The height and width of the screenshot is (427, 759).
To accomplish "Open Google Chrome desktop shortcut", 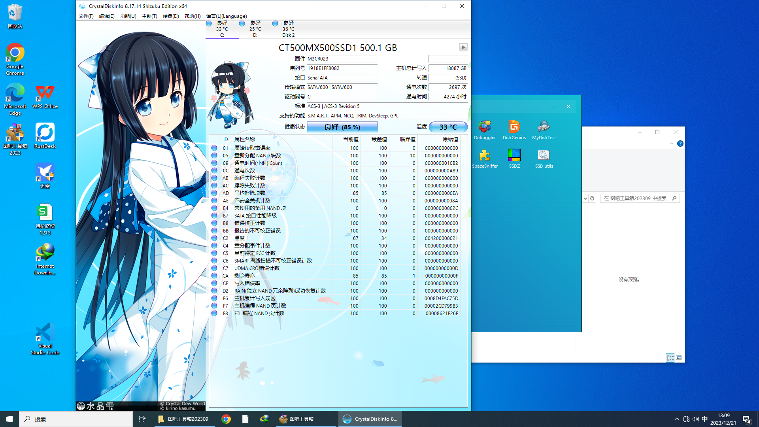I will (x=15, y=59).
